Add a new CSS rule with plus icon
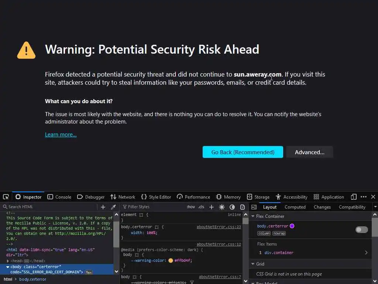Image resolution: width=378 pixels, height=284 pixels. (212, 207)
